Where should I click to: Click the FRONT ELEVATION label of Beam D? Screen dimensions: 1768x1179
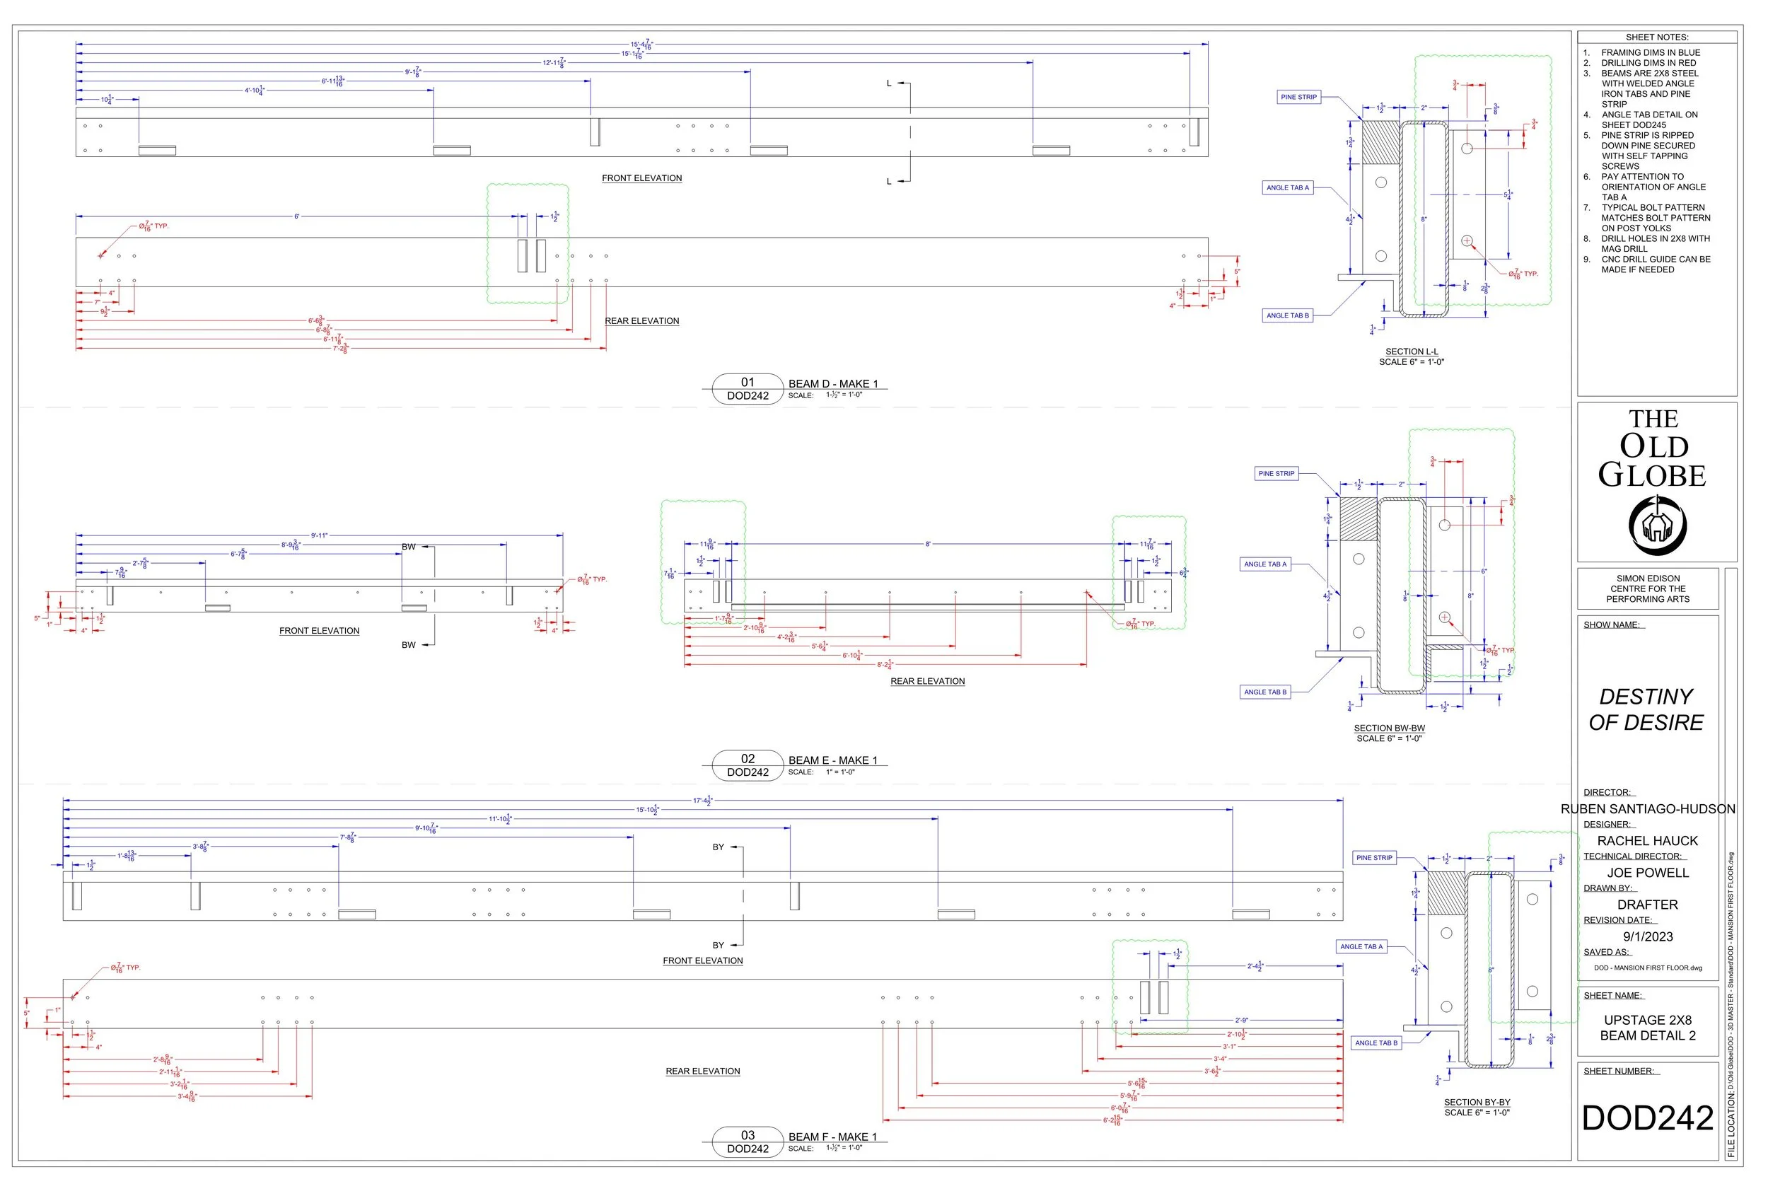(x=642, y=178)
